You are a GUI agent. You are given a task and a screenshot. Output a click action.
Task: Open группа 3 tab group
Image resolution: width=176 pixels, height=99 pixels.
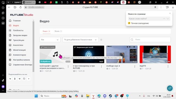click(x=16, y=2)
